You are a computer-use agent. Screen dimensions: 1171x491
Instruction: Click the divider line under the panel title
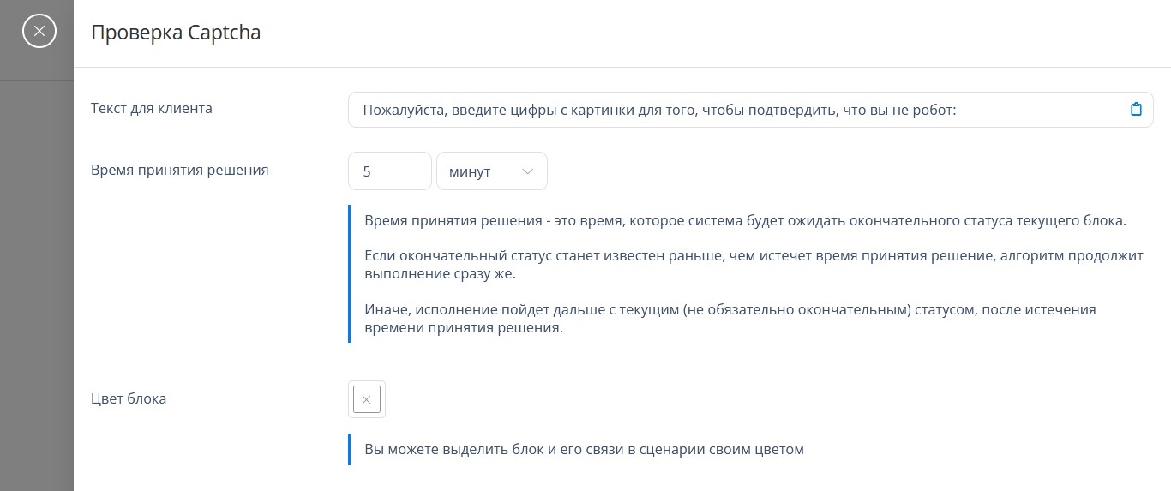(x=622, y=67)
